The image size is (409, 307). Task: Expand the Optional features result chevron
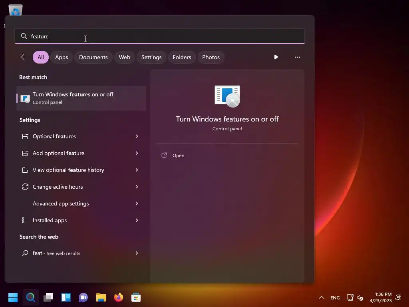click(137, 136)
